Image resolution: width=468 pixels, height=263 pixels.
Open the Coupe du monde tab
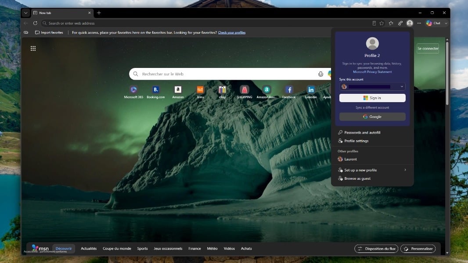coord(117,249)
